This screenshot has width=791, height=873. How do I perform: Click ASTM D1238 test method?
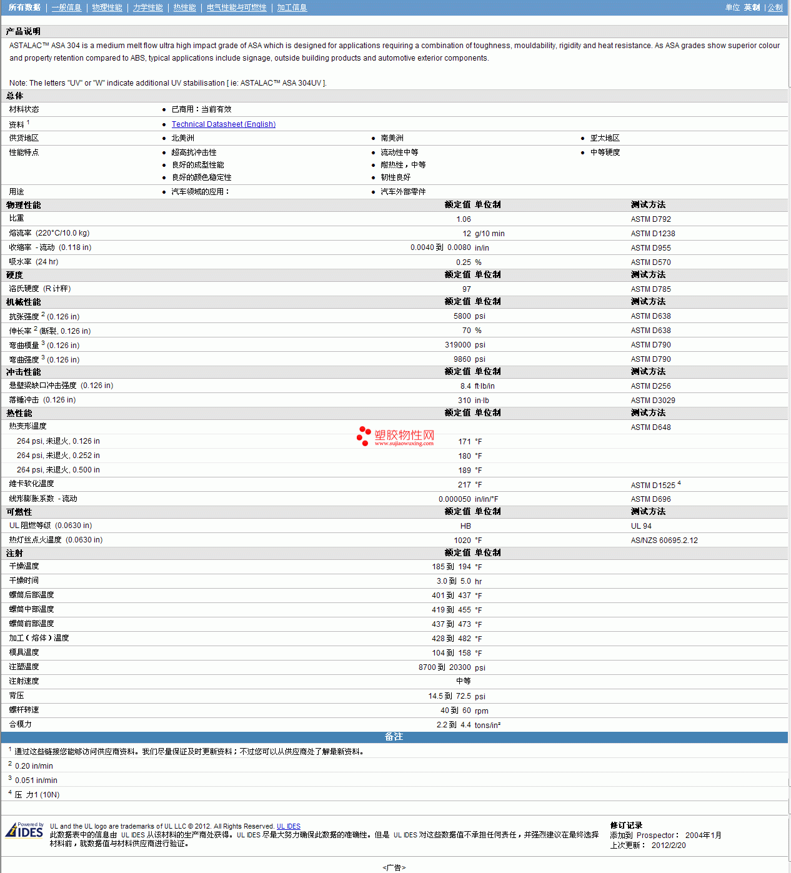[653, 234]
